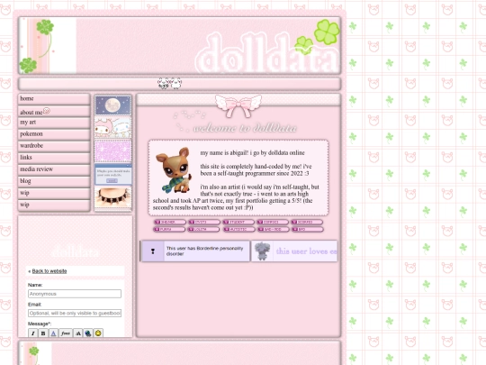Open the wardrobe page
The image size is (486, 365).
point(54,146)
